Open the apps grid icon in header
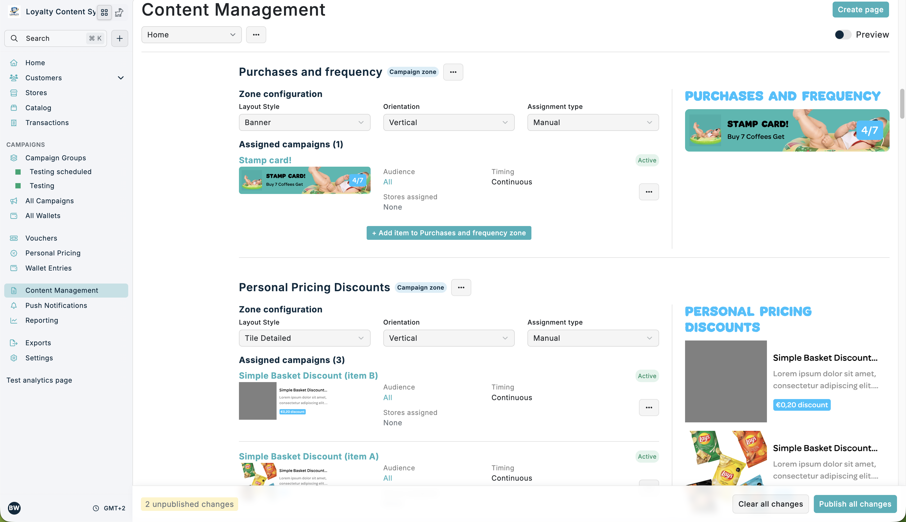The width and height of the screenshot is (906, 522). pyautogui.click(x=104, y=12)
